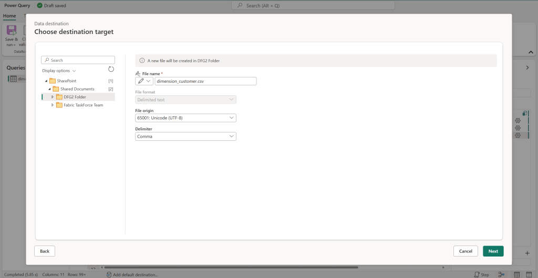538x278 pixels.
Task: Expand the Fabric TaskForce Team folder
Action: [53, 105]
